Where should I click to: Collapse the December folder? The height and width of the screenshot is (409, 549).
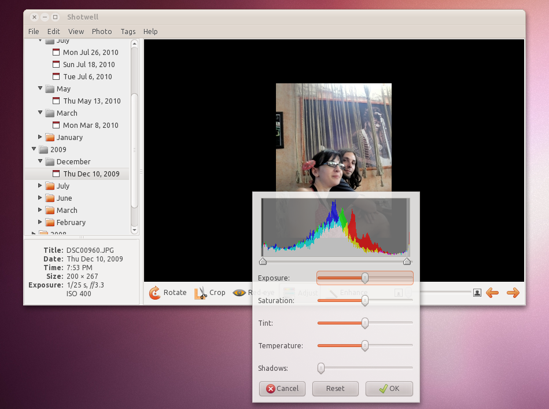40,161
